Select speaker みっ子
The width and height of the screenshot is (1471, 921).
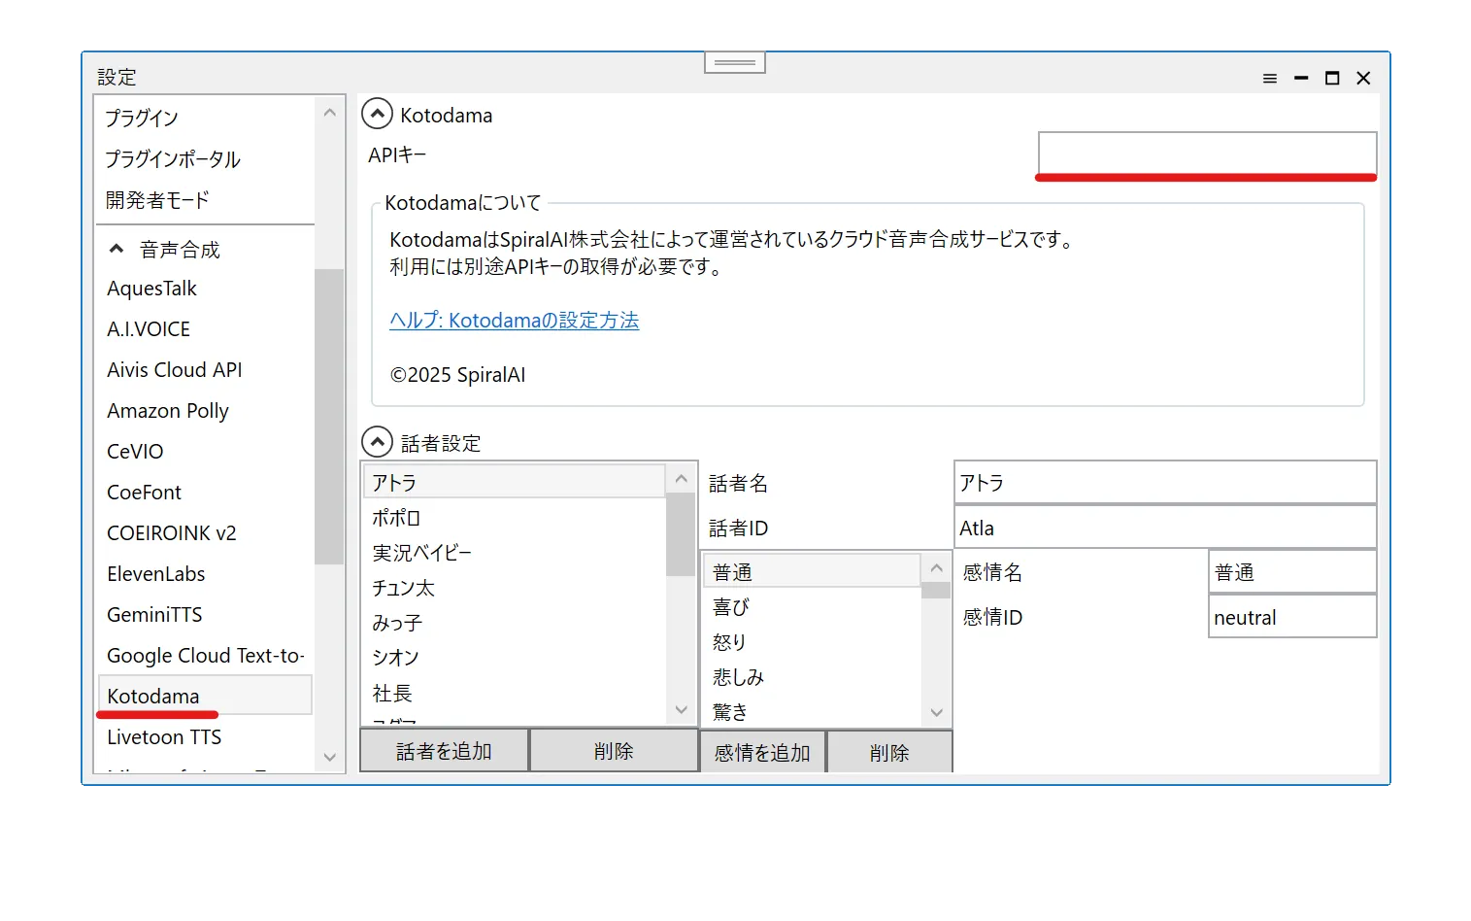point(515,623)
